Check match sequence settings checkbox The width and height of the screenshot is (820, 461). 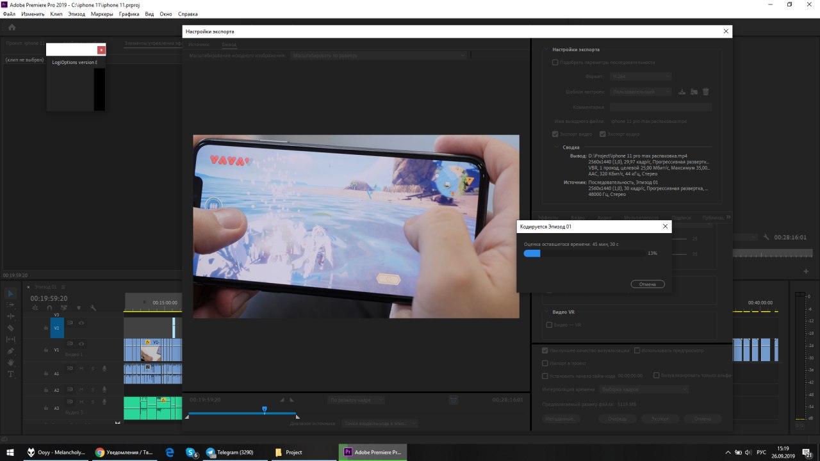coord(555,62)
